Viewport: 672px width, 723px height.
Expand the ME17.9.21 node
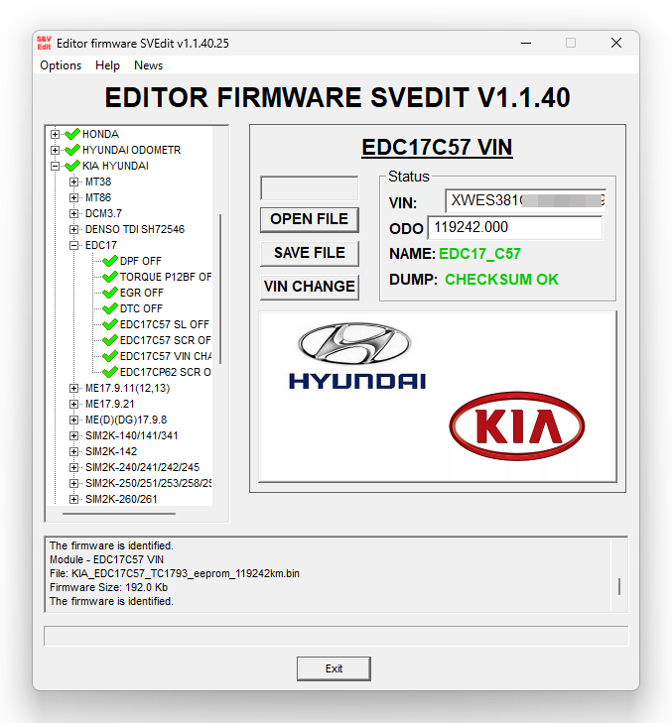[x=73, y=404]
